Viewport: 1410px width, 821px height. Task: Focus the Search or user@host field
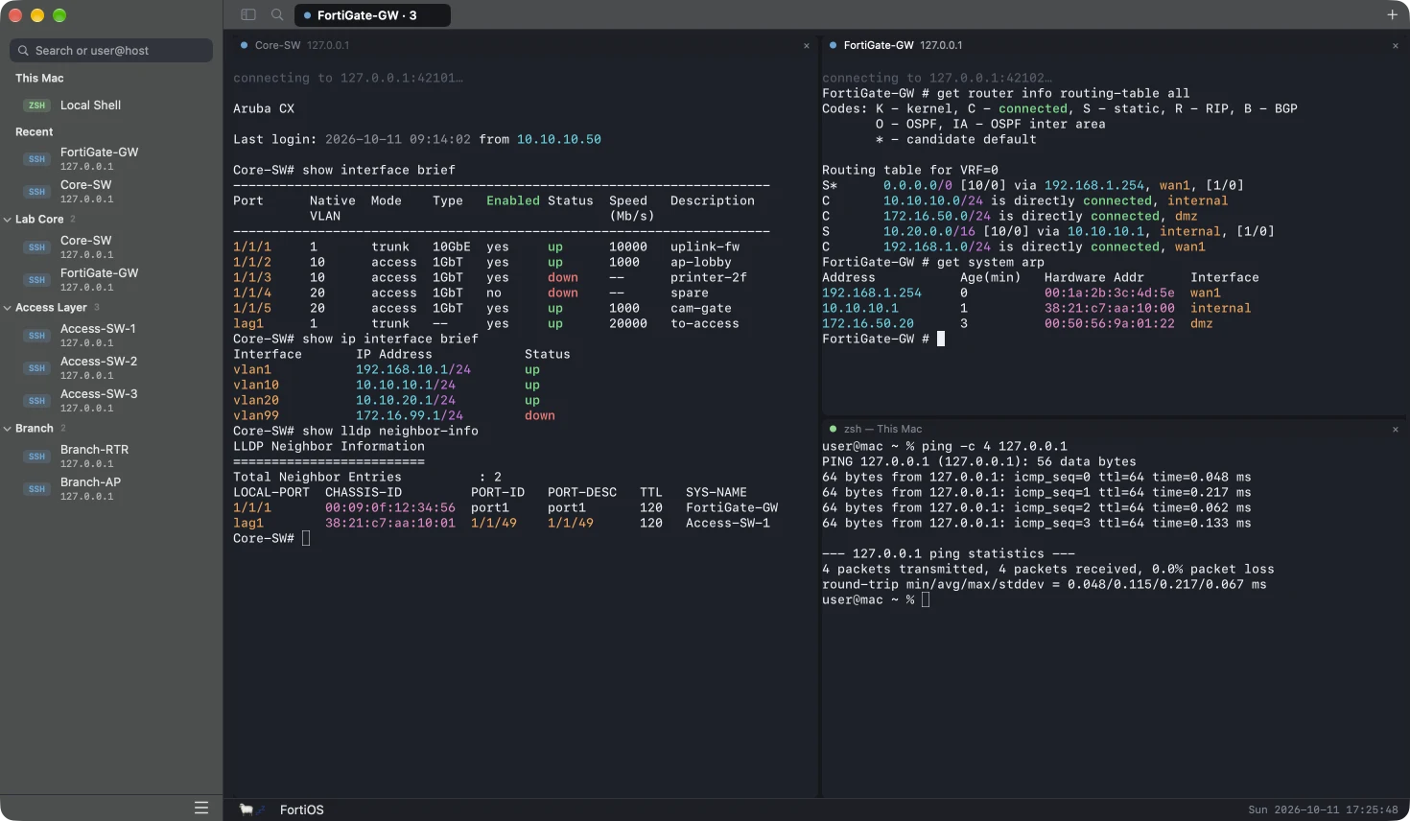click(111, 51)
